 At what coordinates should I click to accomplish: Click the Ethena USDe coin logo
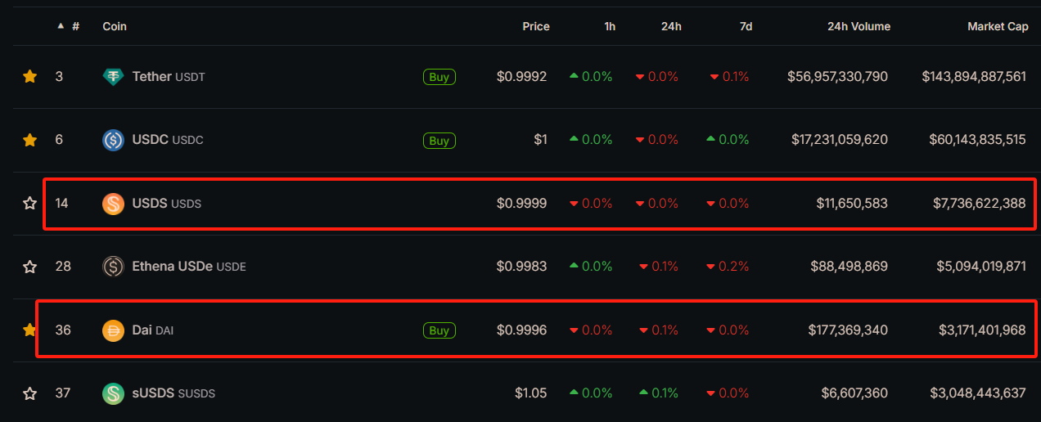113,267
